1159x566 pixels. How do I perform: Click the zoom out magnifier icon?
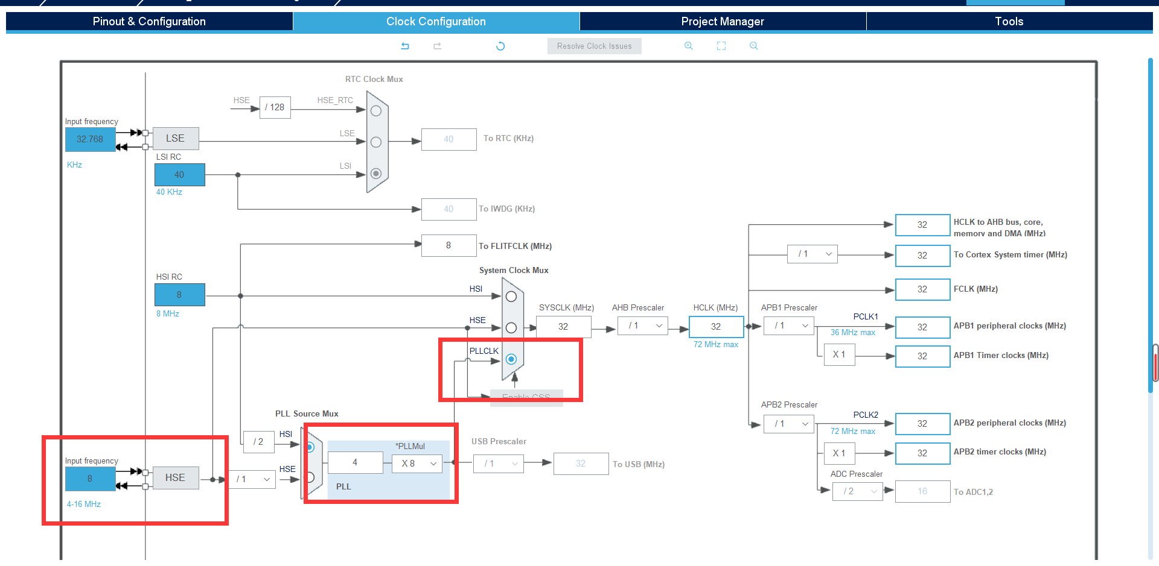click(753, 46)
